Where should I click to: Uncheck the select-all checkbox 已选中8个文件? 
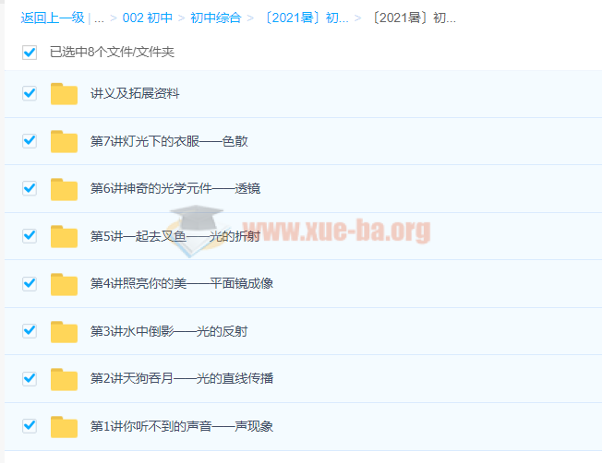tap(30, 52)
